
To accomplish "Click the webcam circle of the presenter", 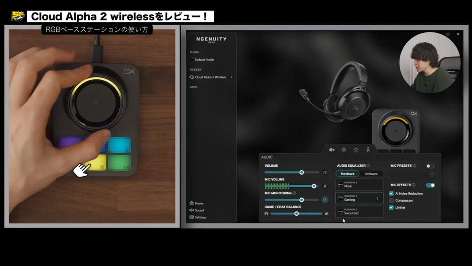I will (x=430, y=63).
